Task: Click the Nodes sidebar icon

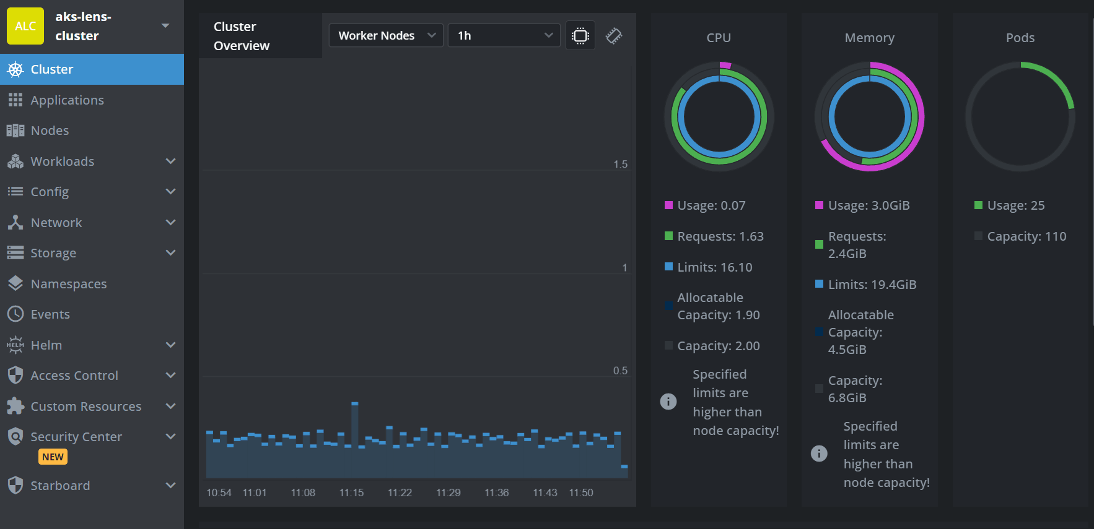Action: (x=15, y=131)
